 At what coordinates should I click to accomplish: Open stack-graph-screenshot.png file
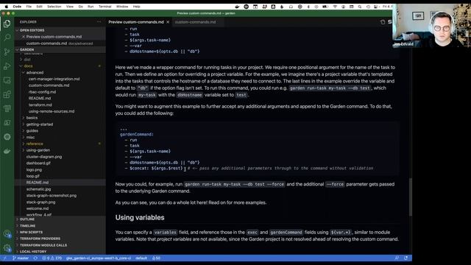click(x=52, y=196)
